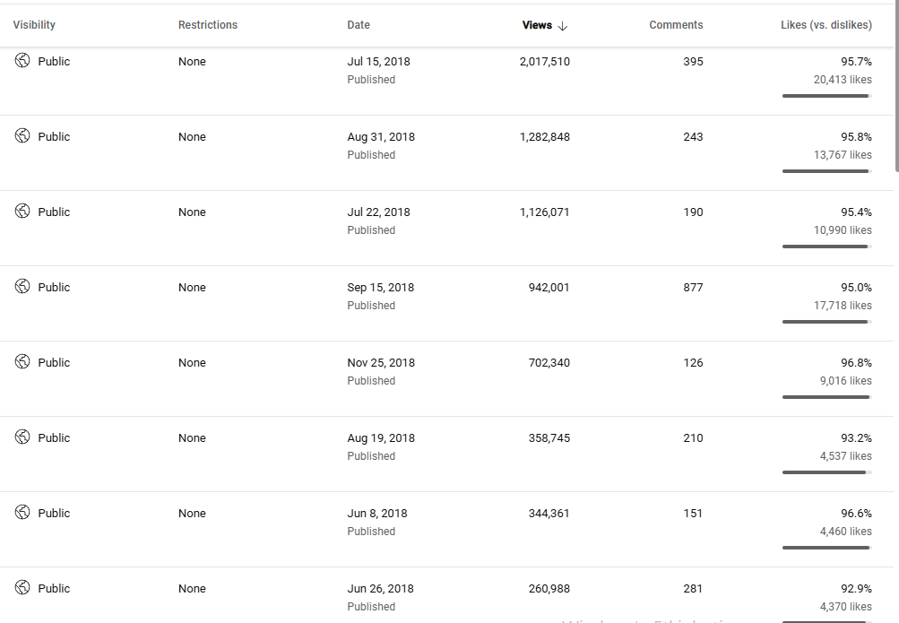899x623 pixels.
Task: Click globe icon for Aug 19, 2018 video
Action: pos(22,437)
